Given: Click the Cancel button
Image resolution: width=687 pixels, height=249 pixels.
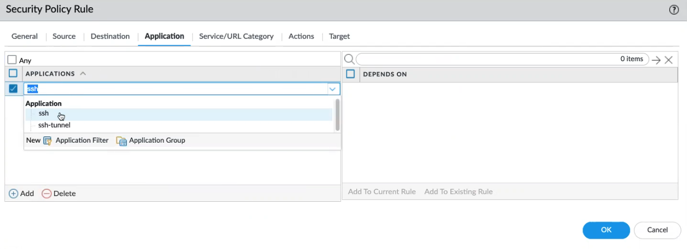Looking at the screenshot, I should click(x=657, y=230).
